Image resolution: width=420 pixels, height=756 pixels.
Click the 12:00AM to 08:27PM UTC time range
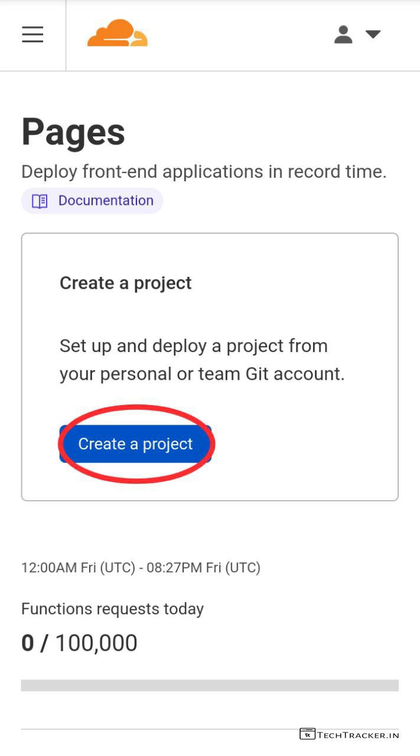point(141,568)
